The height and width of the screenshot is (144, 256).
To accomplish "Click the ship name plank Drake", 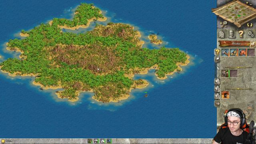I will point(234,44).
